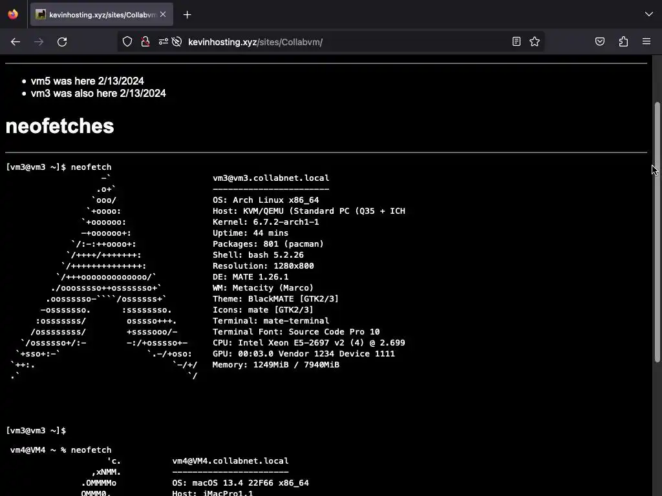Click the 'Host: KVM/QEMU' line
The height and width of the screenshot is (496, 662).
pos(309,211)
